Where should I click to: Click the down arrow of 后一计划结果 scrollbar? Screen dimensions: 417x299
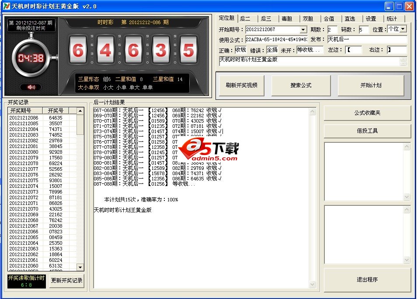(312, 285)
